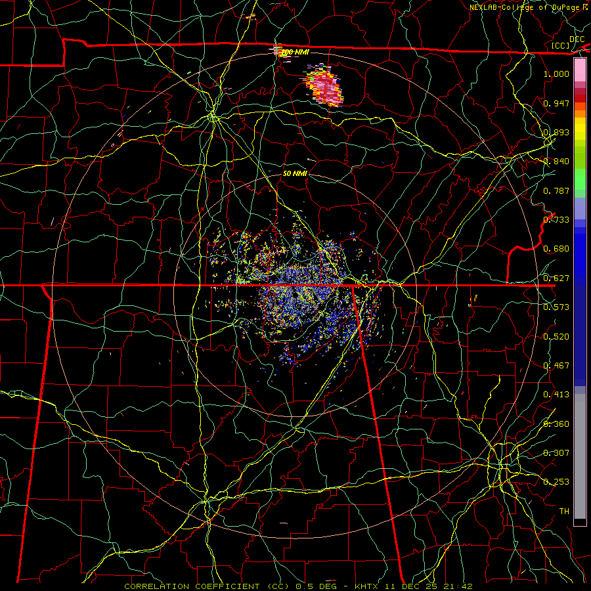Click the 0.627 legend value
Viewport: 591px width, 591px height.
[556, 278]
